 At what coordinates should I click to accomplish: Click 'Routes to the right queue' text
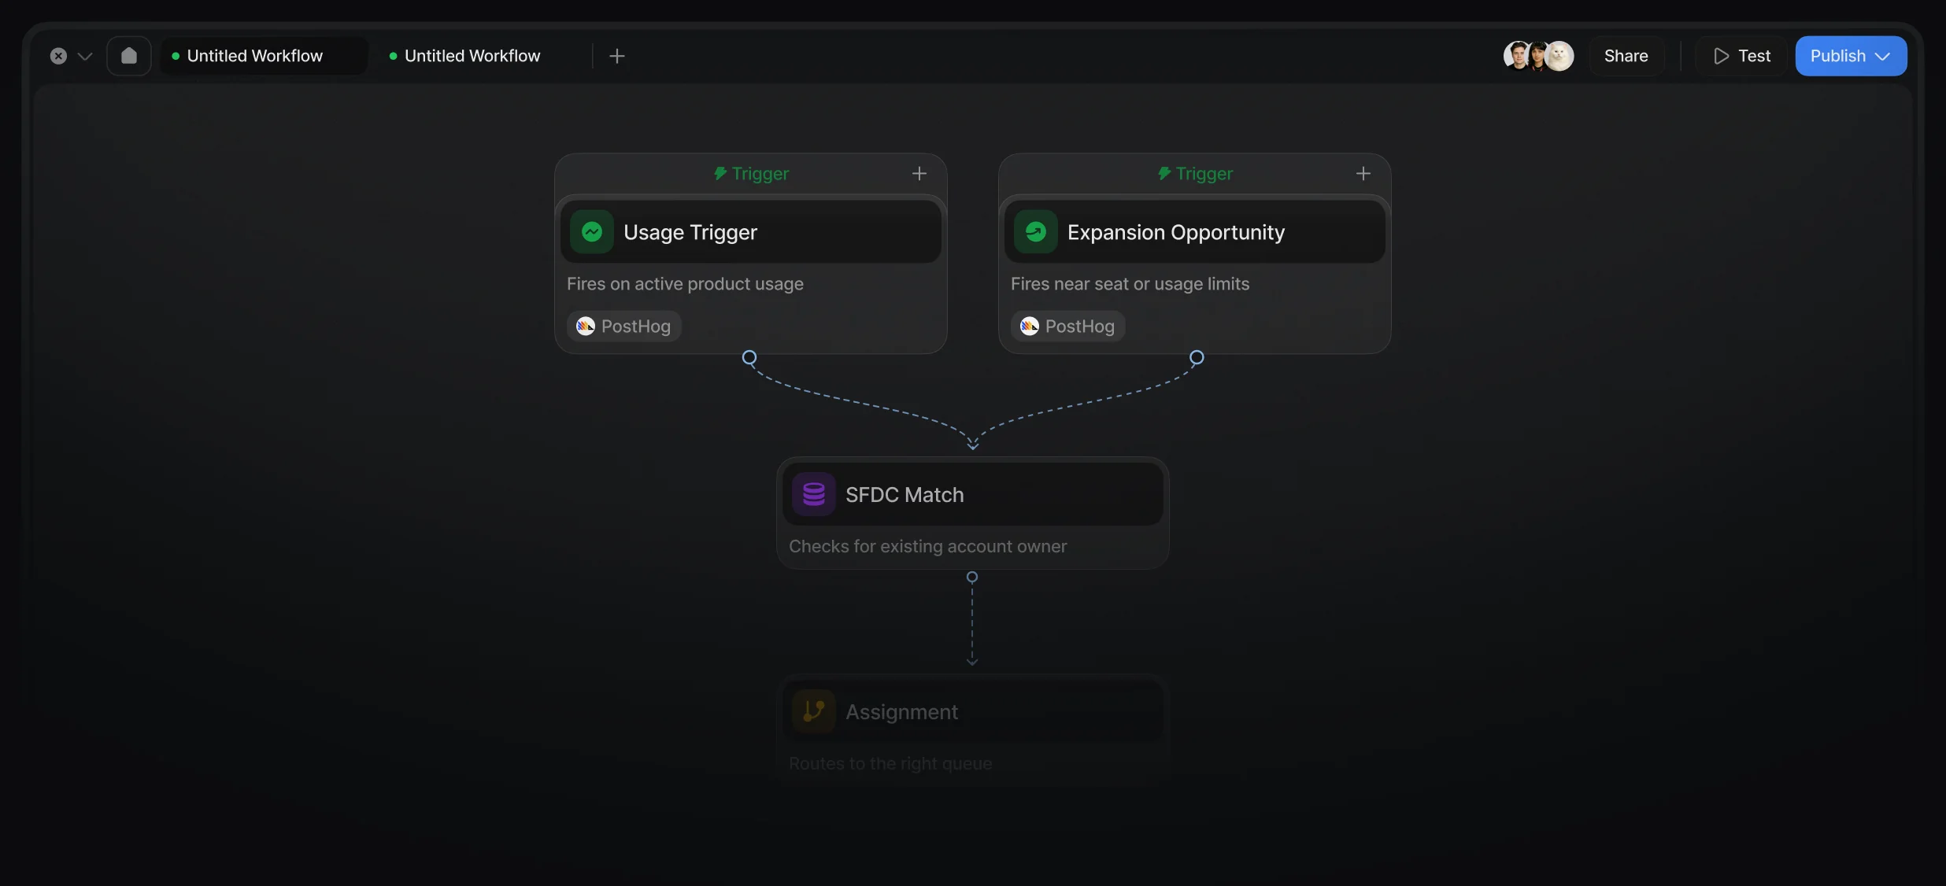tap(890, 763)
